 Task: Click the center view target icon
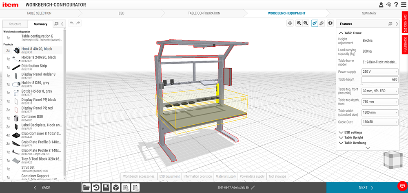point(290,24)
